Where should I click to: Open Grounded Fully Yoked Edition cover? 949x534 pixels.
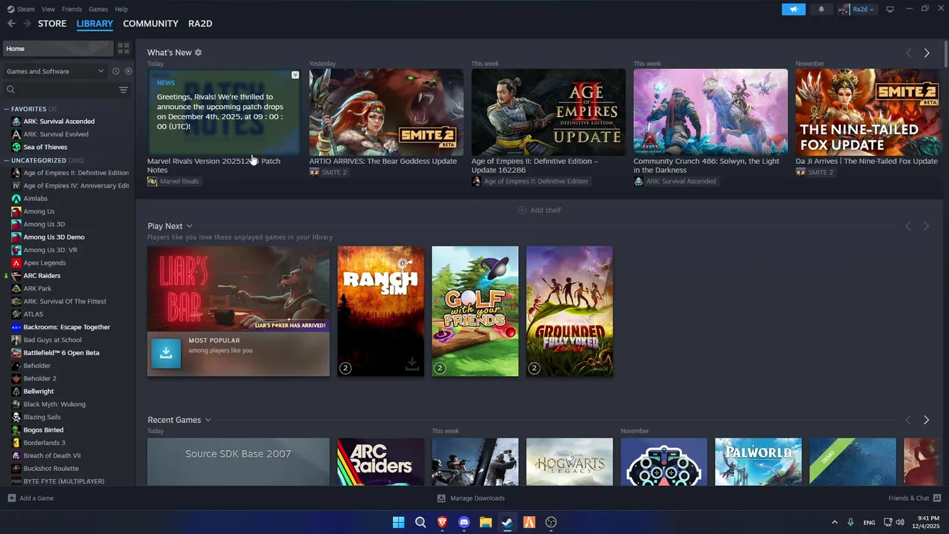click(569, 311)
